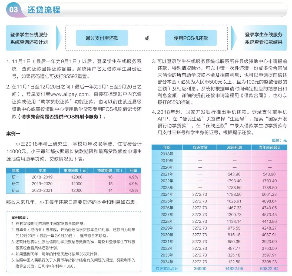The height and width of the screenshot is (276, 292).
Task: Click the "单位: 元" label above the table
Action: point(279,141)
